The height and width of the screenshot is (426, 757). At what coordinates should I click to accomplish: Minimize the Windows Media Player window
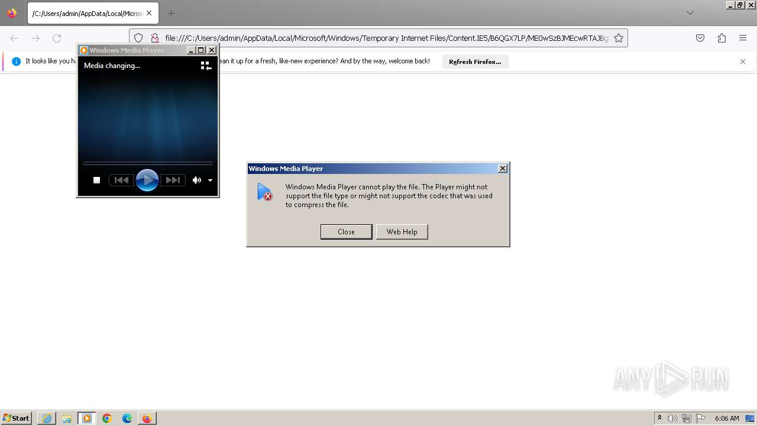pos(191,50)
